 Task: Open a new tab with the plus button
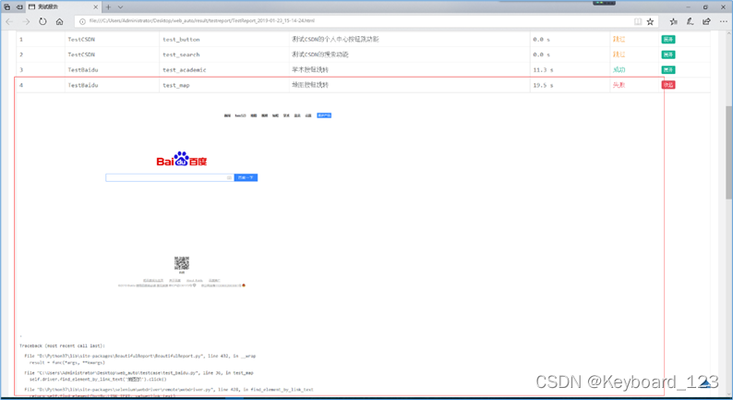point(108,7)
